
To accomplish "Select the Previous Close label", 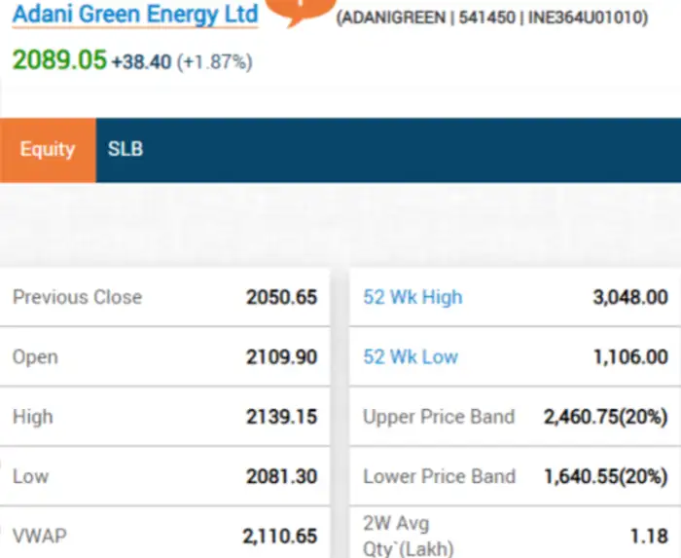I will click(77, 297).
